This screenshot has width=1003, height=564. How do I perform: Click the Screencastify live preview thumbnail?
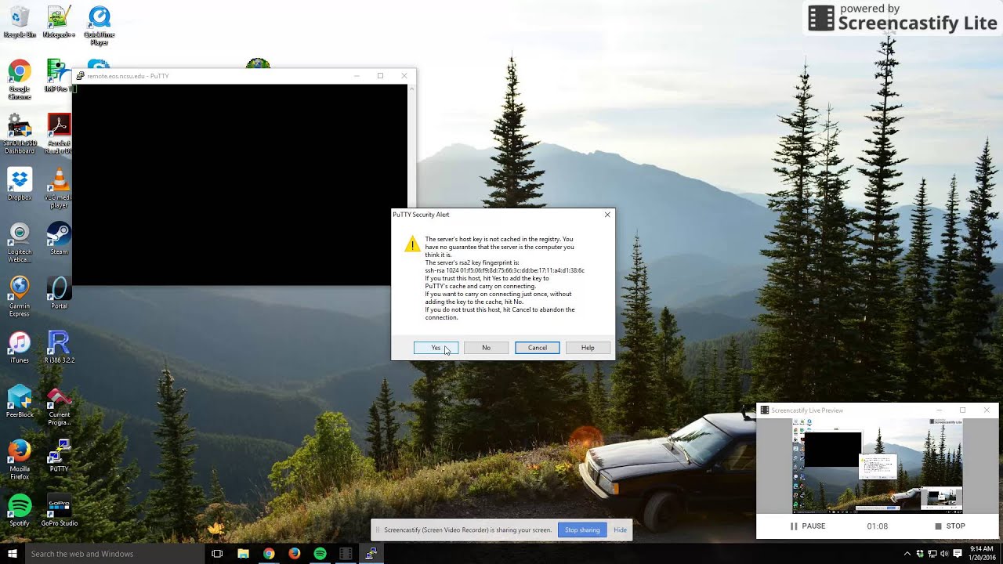(x=878, y=465)
